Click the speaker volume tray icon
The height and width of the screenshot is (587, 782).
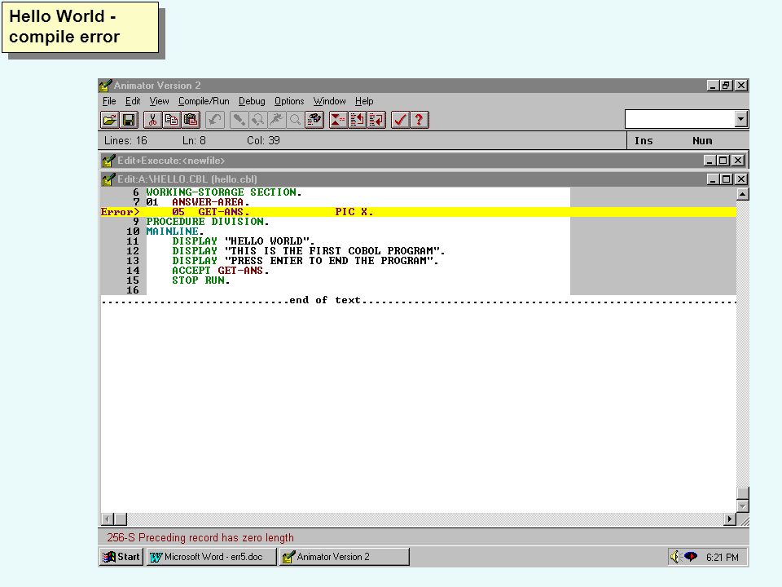[674, 557]
